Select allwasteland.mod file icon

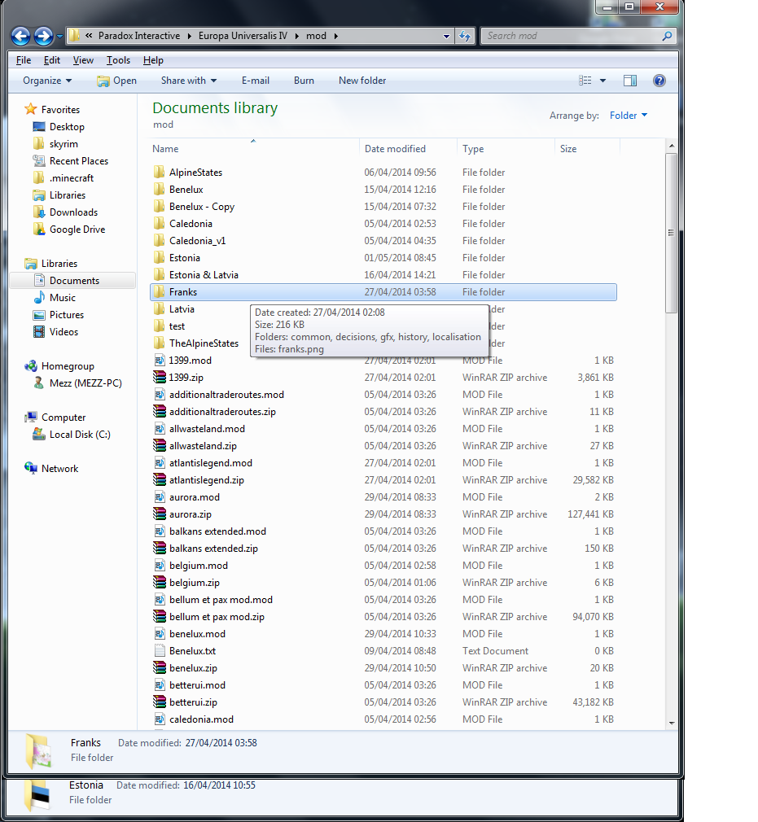(x=160, y=429)
